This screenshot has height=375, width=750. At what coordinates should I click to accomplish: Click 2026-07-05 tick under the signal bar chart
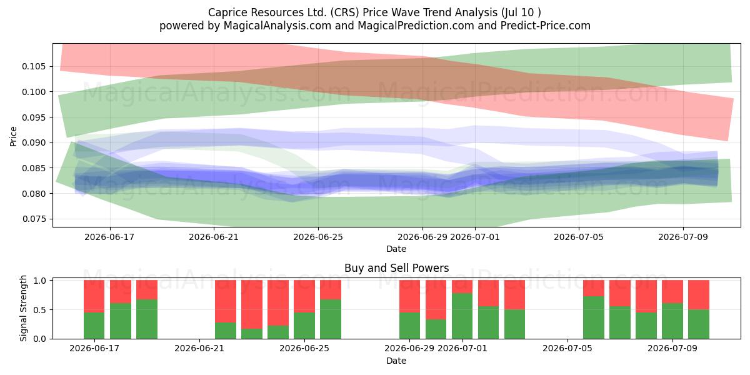(x=567, y=349)
